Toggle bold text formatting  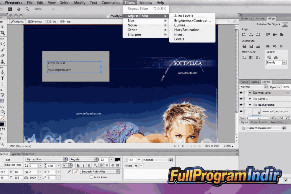pos(78,165)
